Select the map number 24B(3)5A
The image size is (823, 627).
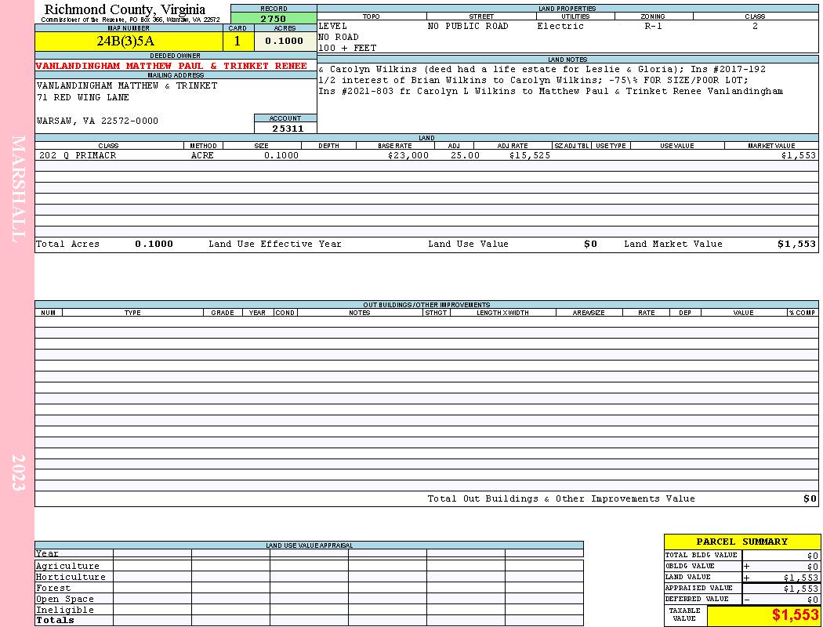[126, 41]
